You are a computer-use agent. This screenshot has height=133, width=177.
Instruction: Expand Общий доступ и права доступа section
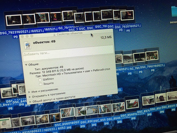[30, 102]
